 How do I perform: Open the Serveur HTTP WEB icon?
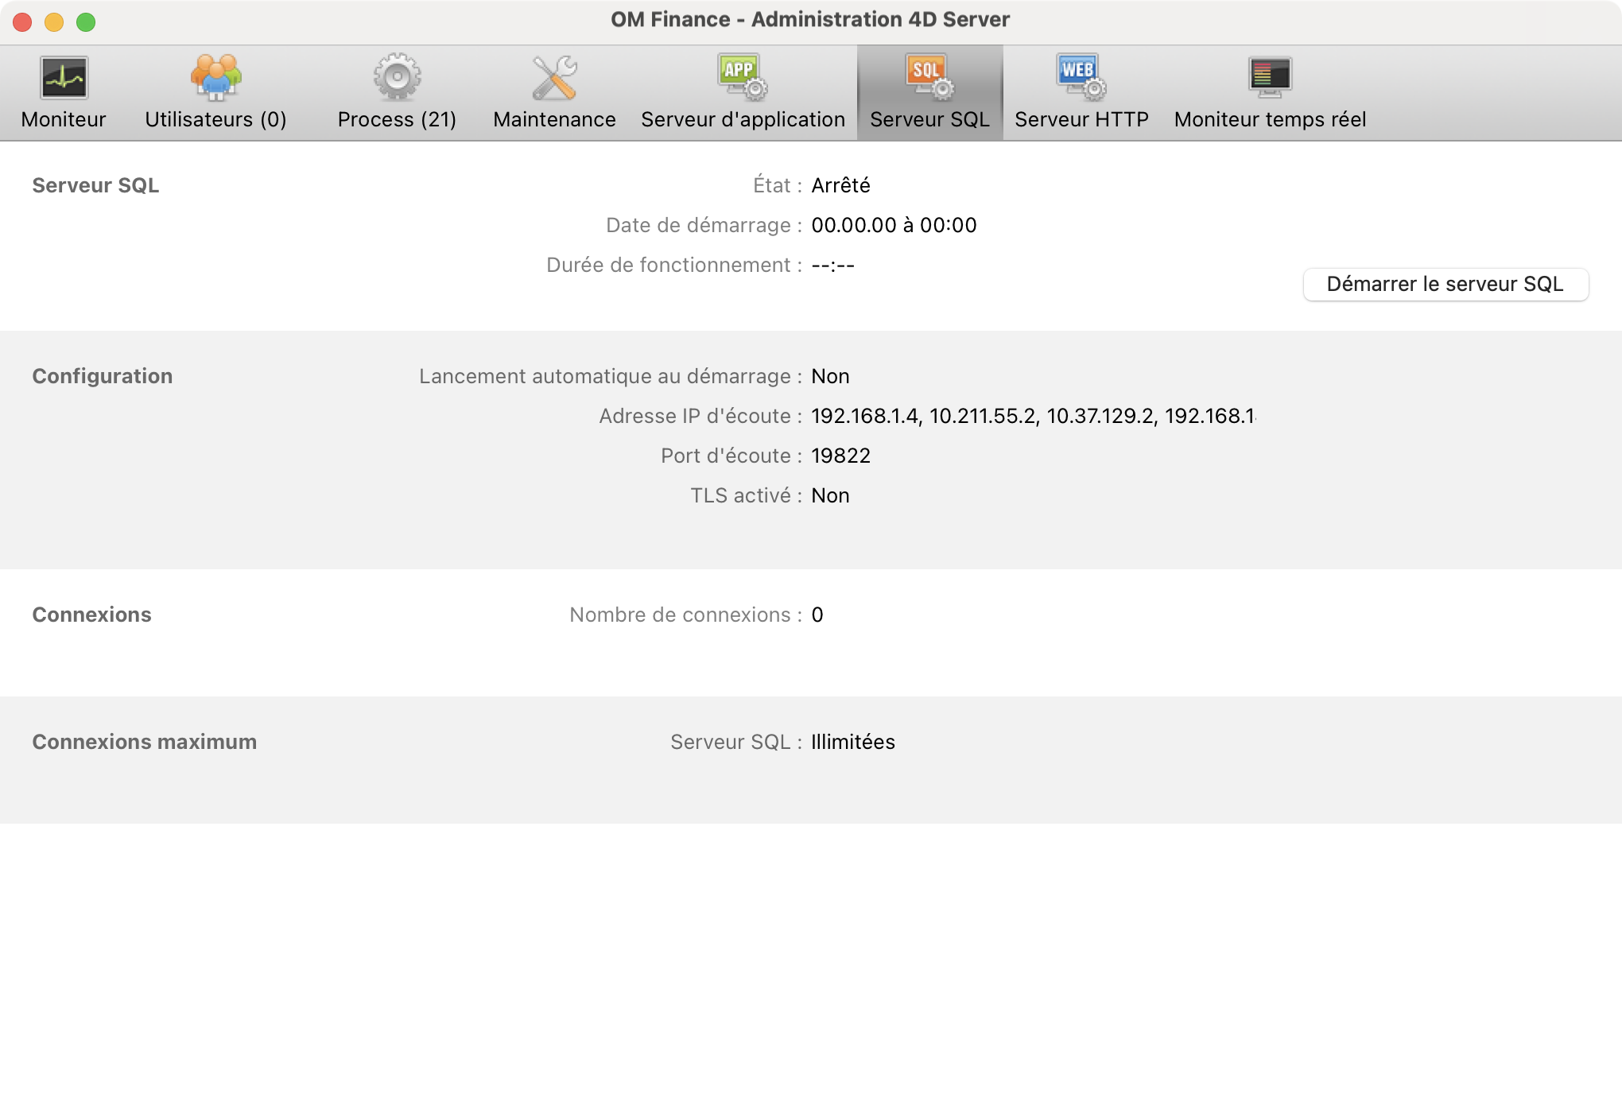(1081, 78)
